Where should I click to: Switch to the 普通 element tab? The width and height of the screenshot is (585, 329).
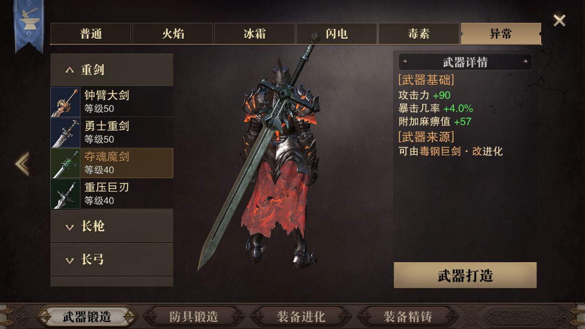tap(91, 33)
